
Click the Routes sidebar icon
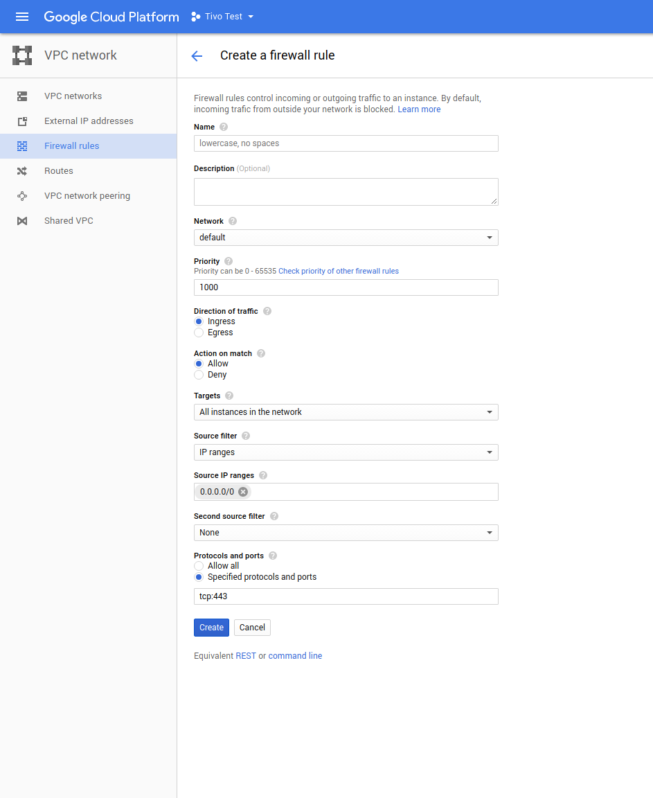[x=22, y=171]
